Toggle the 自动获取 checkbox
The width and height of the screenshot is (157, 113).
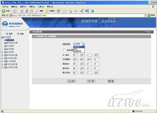64,50
